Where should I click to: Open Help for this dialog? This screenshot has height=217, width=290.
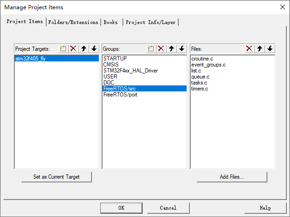[265, 208]
